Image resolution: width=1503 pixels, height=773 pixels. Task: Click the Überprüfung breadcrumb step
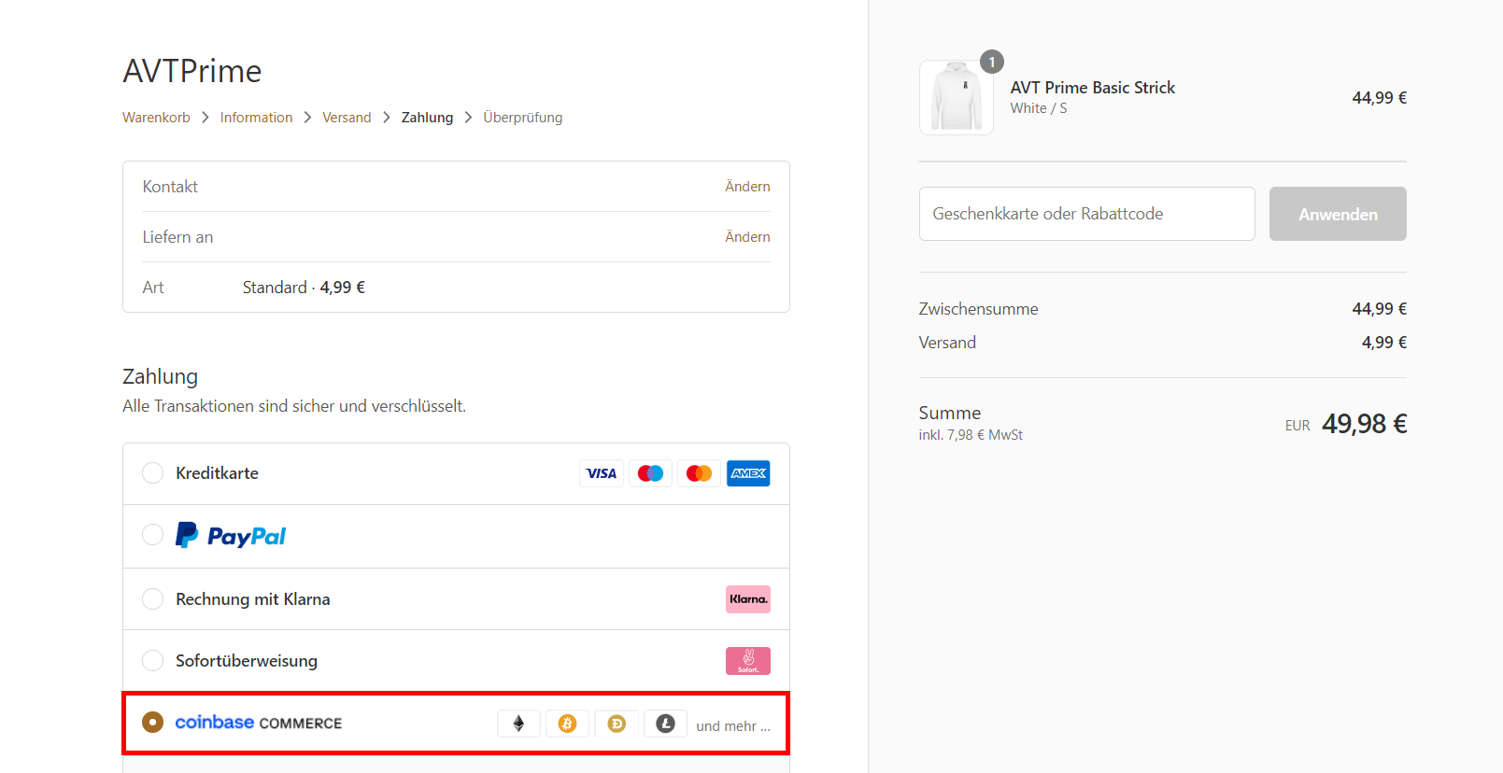523,118
